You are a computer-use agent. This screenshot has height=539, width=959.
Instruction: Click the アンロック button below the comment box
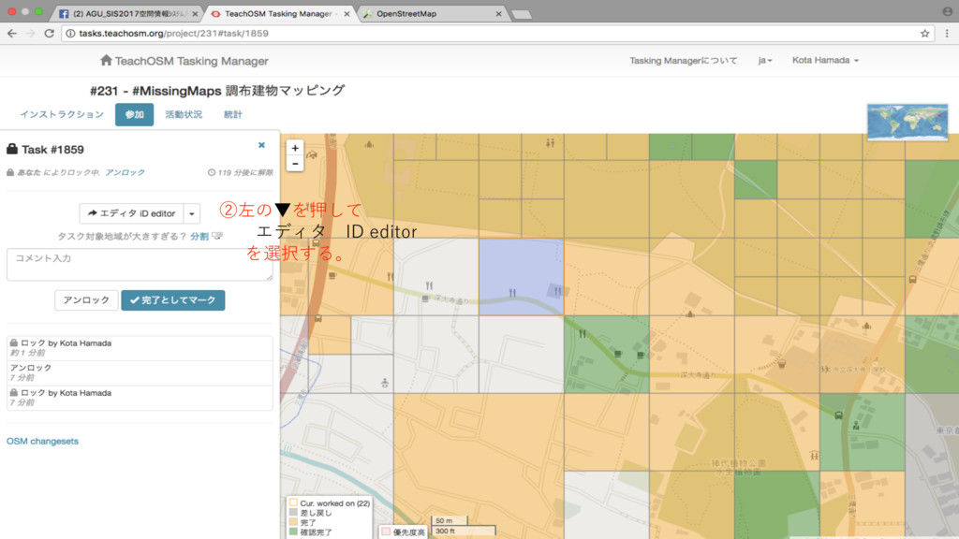86,300
